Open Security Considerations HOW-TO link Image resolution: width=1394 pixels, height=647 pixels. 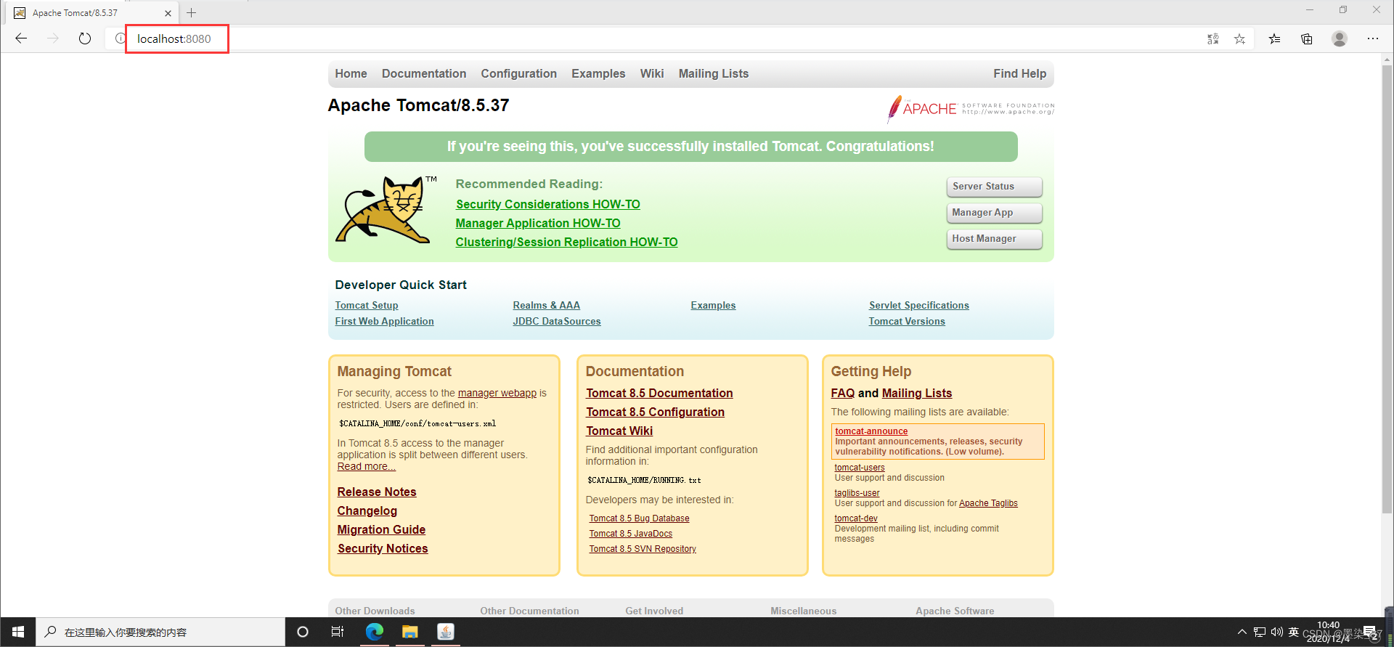pyautogui.click(x=548, y=204)
